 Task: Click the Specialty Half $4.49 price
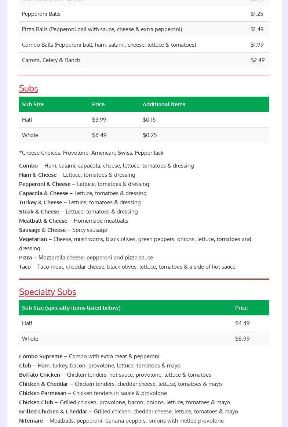pyautogui.click(x=242, y=323)
